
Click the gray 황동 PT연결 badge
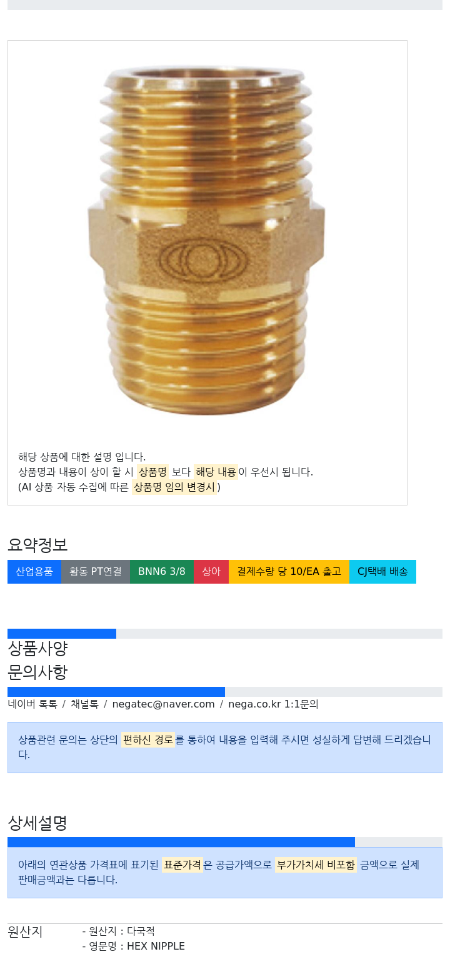click(96, 572)
